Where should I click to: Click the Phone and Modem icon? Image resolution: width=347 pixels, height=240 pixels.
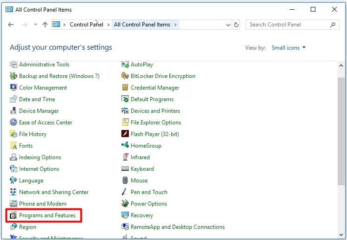(13, 204)
